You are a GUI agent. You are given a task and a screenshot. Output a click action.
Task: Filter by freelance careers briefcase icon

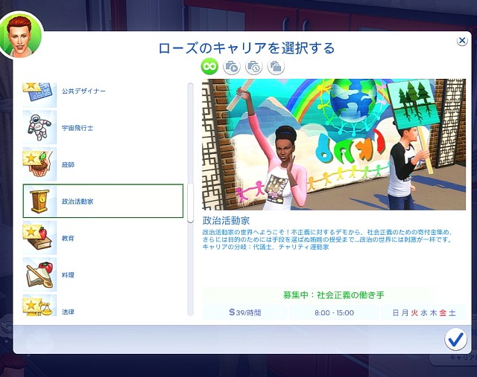(276, 66)
